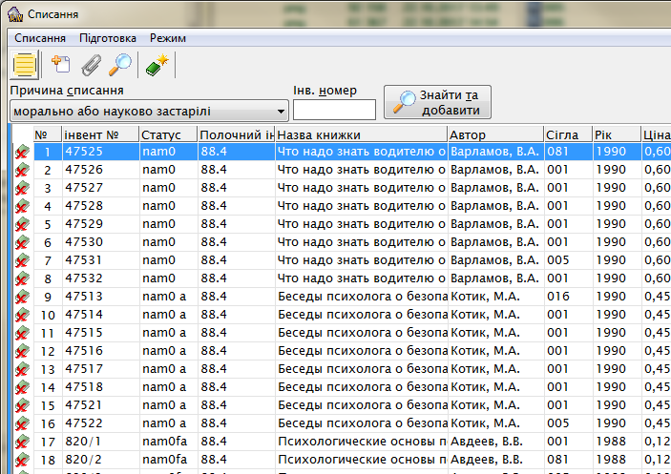The height and width of the screenshot is (474, 671).
Task: Click the status icon beside row 17
Action: click(x=22, y=442)
